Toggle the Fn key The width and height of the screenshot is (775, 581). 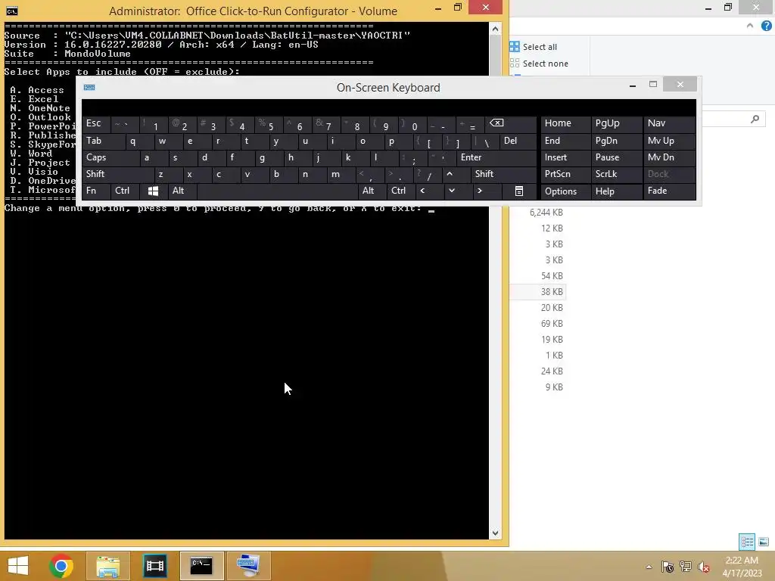coord(96,191)
